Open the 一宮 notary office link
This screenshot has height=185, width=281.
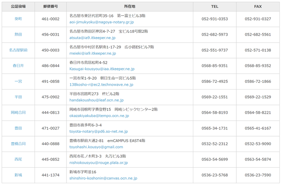tap(18, 81)
